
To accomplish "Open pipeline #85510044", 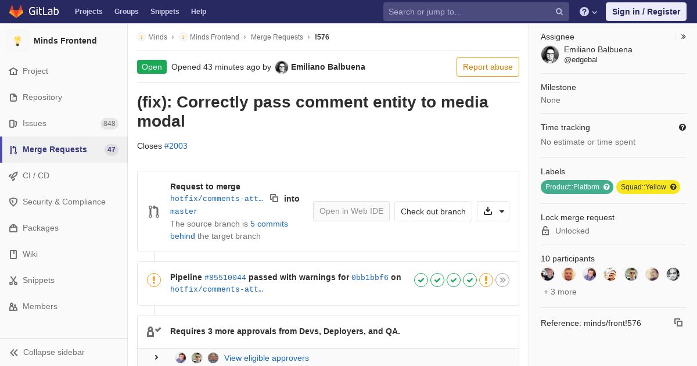I will [225, 278].
